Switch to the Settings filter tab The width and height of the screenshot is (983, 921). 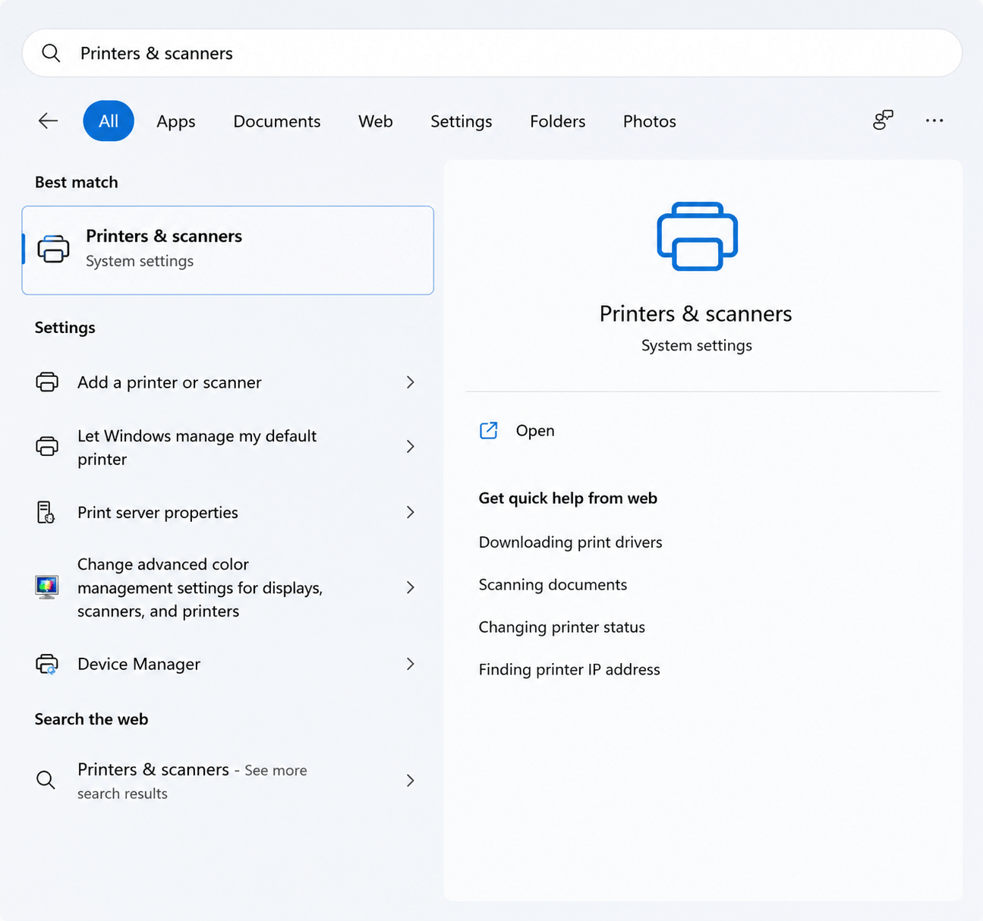[x=462, y=121]
